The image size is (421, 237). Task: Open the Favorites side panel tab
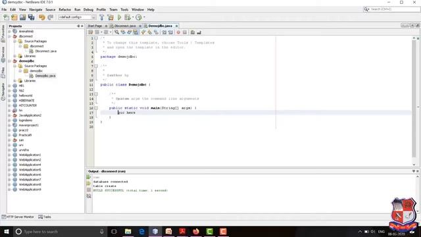pos(3,34)
